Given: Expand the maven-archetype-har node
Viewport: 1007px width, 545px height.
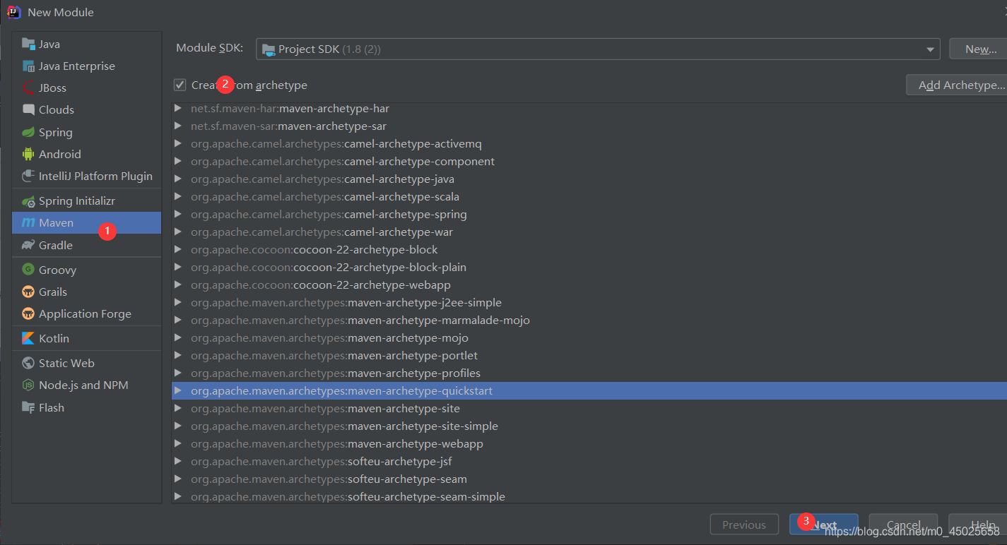Looking at the screenshot, I should 178,109.
